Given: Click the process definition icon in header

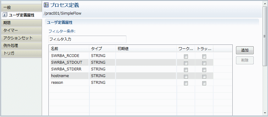Looking at the screenshot, I should click(x=46, y=5).
